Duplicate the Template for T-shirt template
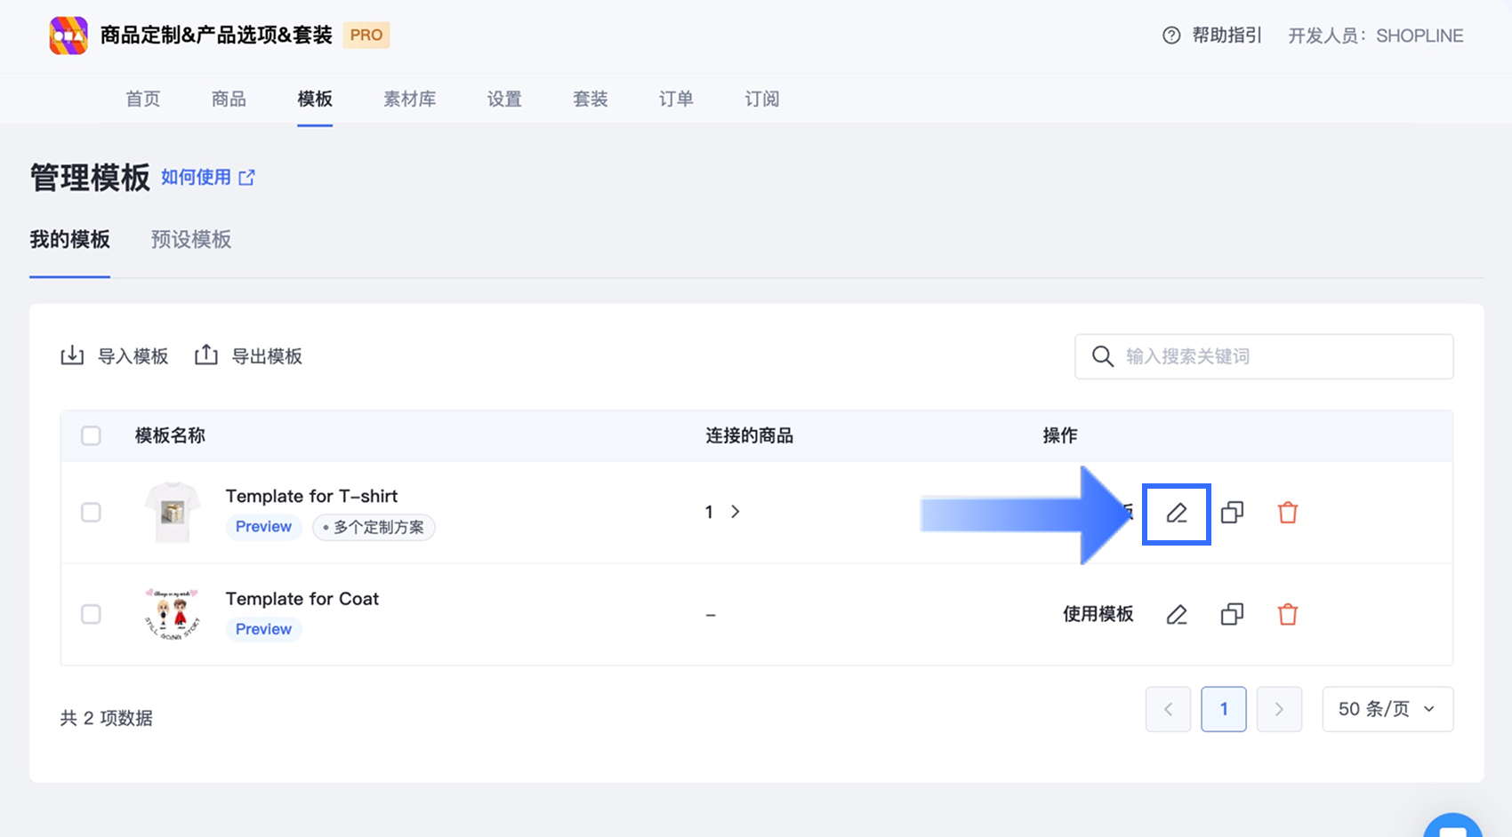Screen dimensions: 1512x837 coord(1232,513)
